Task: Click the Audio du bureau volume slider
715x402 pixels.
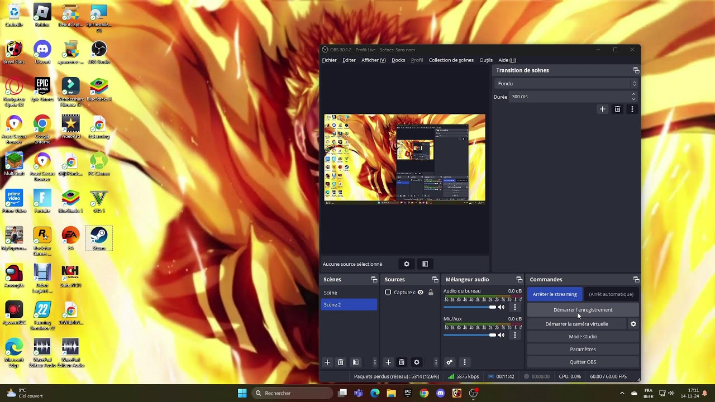Action: [470, 307]
